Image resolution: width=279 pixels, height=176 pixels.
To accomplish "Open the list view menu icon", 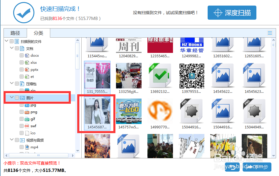I will pyautogui.click(x=270, y=33).
